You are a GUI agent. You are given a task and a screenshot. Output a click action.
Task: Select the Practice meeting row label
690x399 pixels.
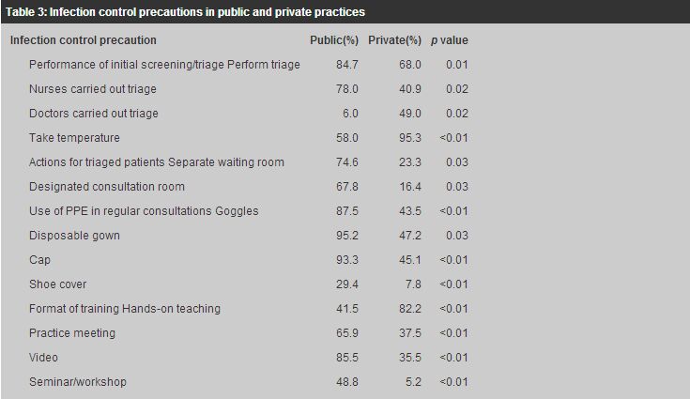coord(72,333)
